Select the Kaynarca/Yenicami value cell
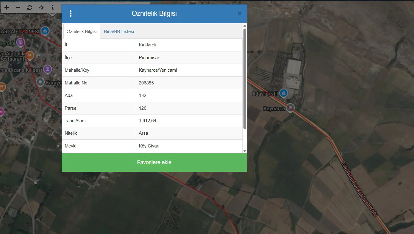 click(x=189, y=70)
